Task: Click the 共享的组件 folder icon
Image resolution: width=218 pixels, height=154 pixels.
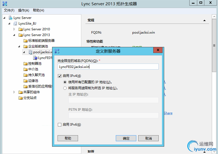Action: pyautogui.click(x=21, y=92)
